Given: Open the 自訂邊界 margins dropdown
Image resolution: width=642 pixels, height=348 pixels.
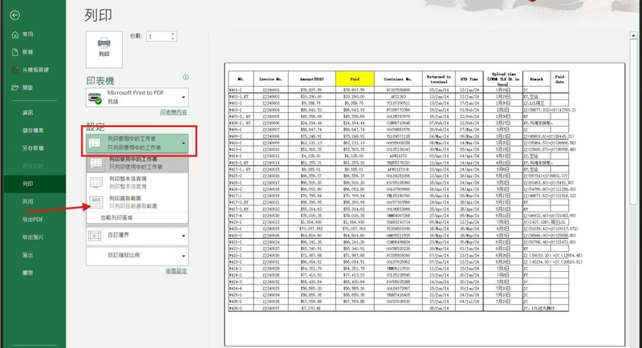Looking at the screenshot, I should tap(183, 236).
